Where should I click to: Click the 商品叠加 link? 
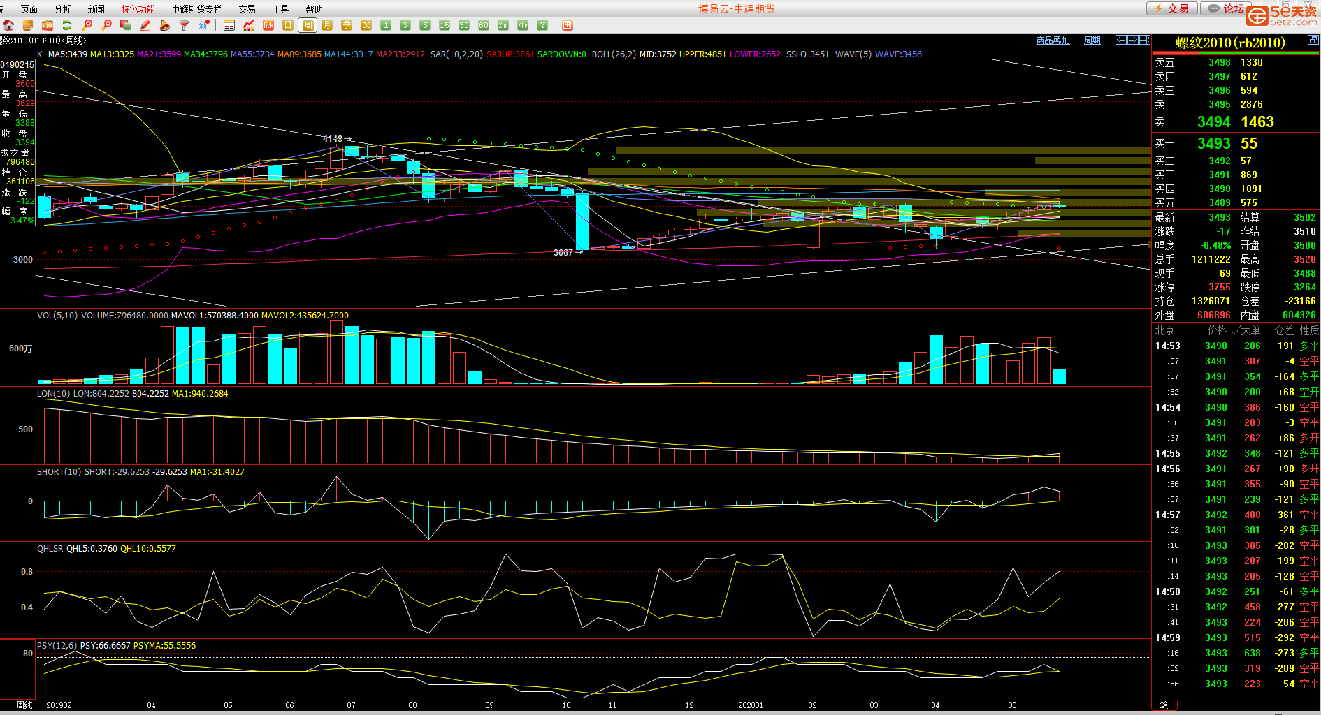[x=1053, y=40]
